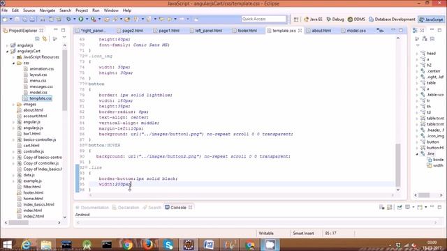
Task: Click the External Tools run icon
Action: tap(93, 20)
